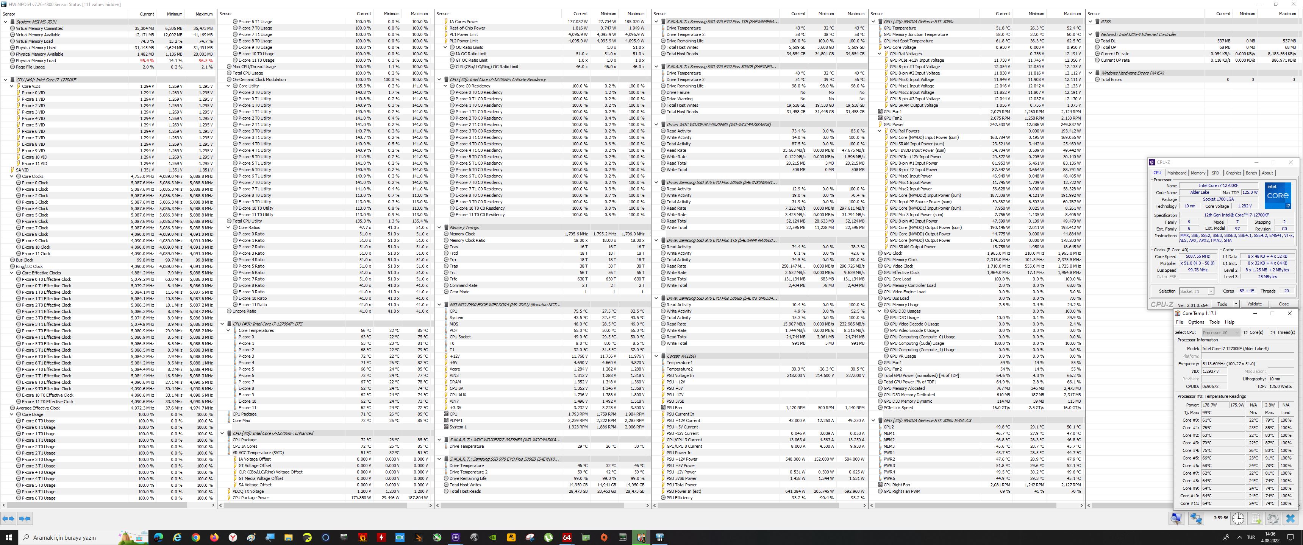Open CPU-Z Tools dropdown arrow

pos(1236,304)
